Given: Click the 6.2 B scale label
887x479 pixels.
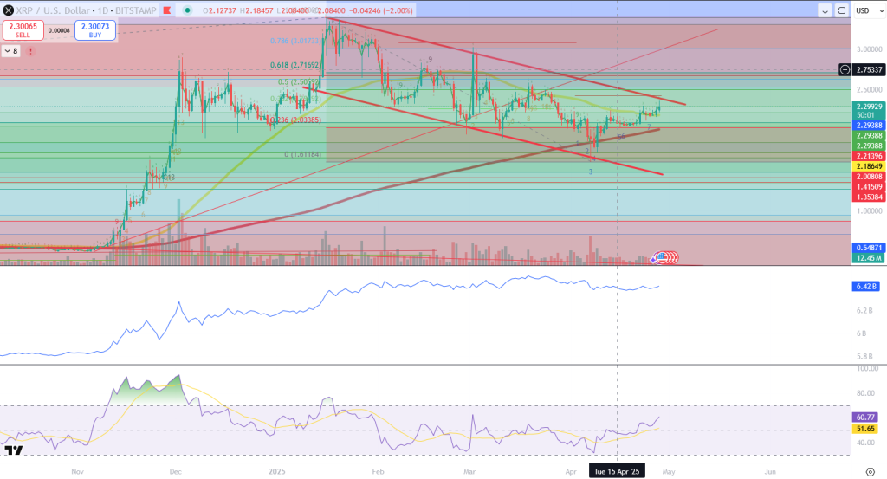Looking at the screenshot, I should (x=864, y=310).
